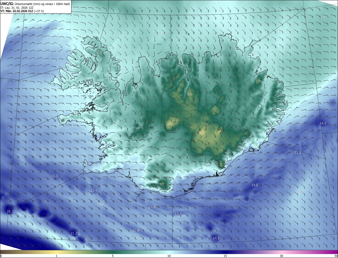Click the 3.9 value label on the map

tap(258, 81)
